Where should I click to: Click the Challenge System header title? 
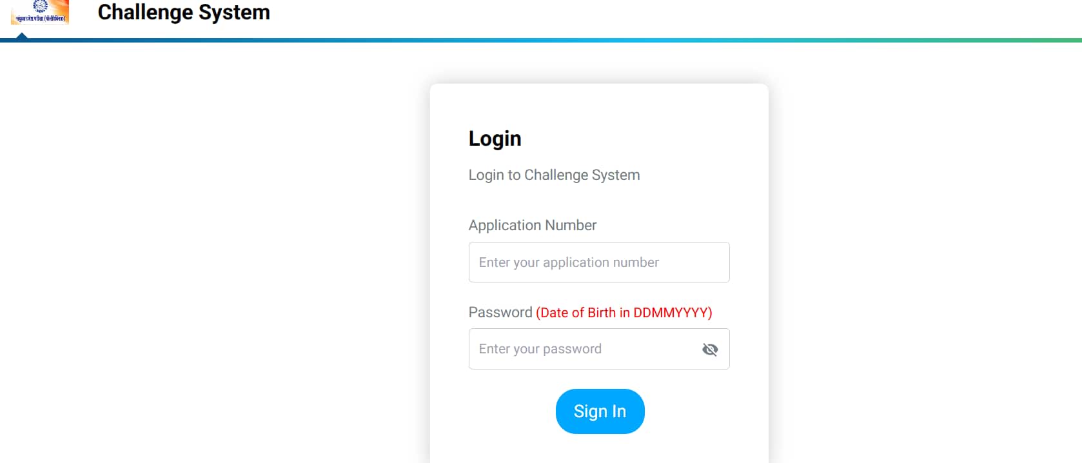(x=184, y=12)
